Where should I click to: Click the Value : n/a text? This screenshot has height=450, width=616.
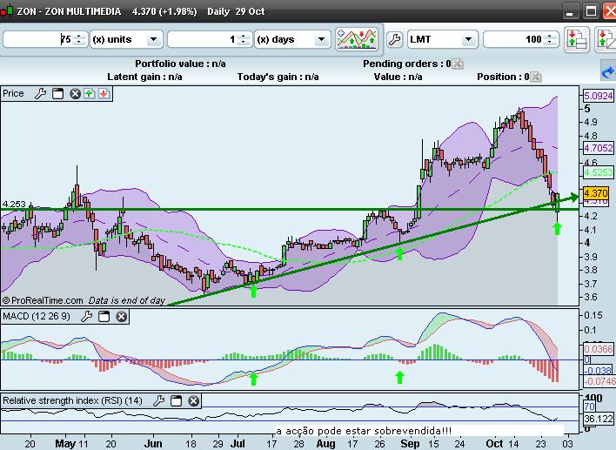click(x=398, y=77)
